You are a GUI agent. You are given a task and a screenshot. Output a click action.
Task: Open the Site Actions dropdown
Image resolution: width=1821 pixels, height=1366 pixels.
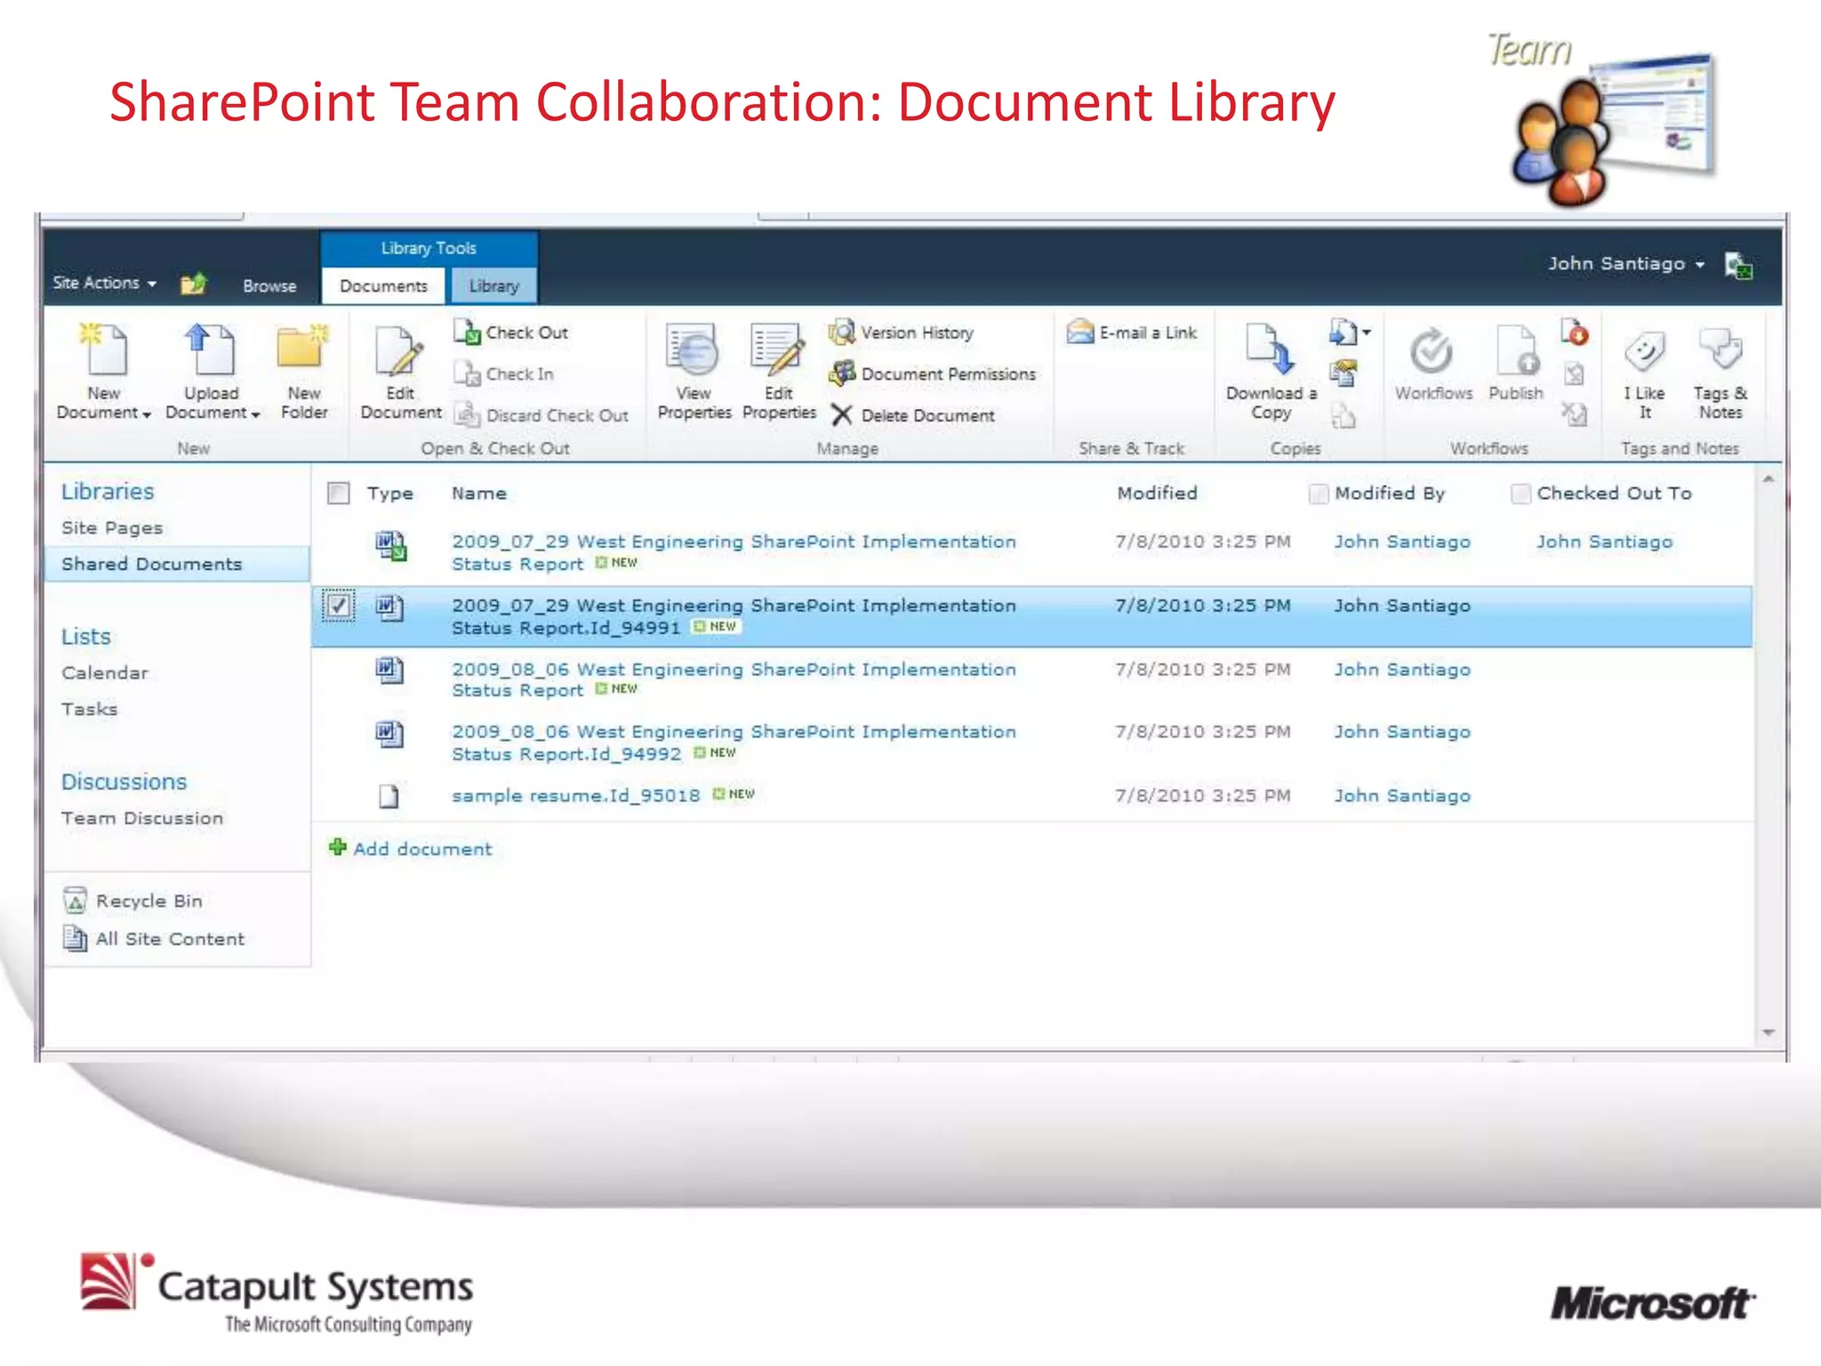pyautogui.click(x=105, y=283)
